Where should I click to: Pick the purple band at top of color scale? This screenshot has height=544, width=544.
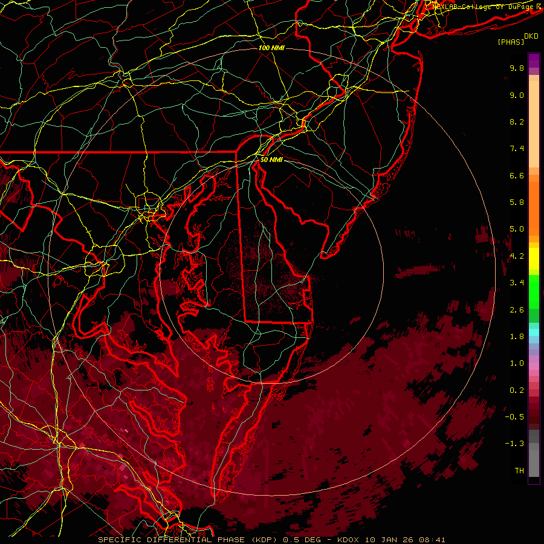534,60
